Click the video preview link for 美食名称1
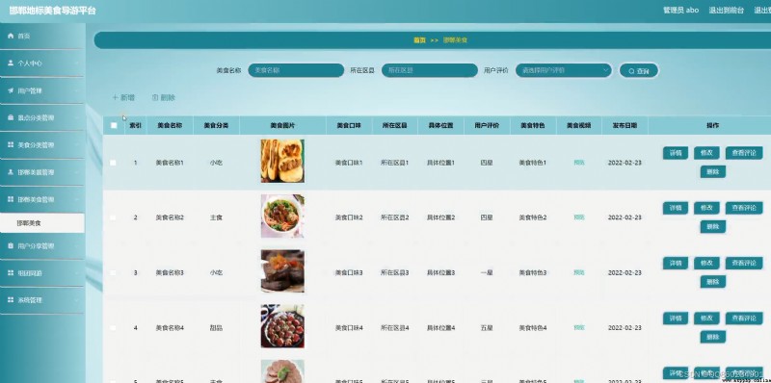The image size is (771, 383). [x=579, y=163]
